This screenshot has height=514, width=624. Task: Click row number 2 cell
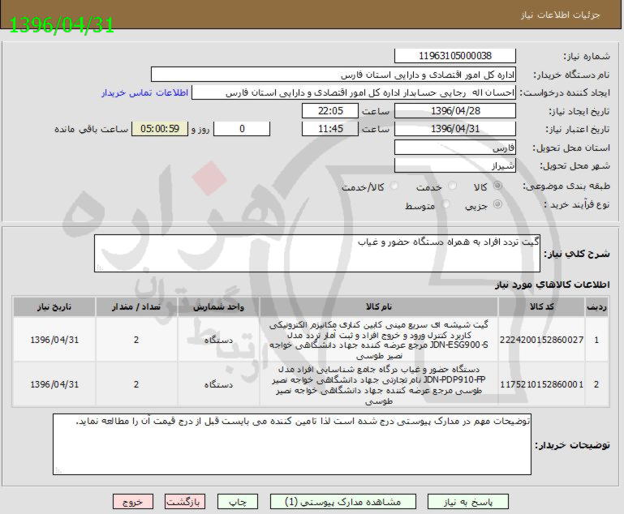tap(596, 384)
